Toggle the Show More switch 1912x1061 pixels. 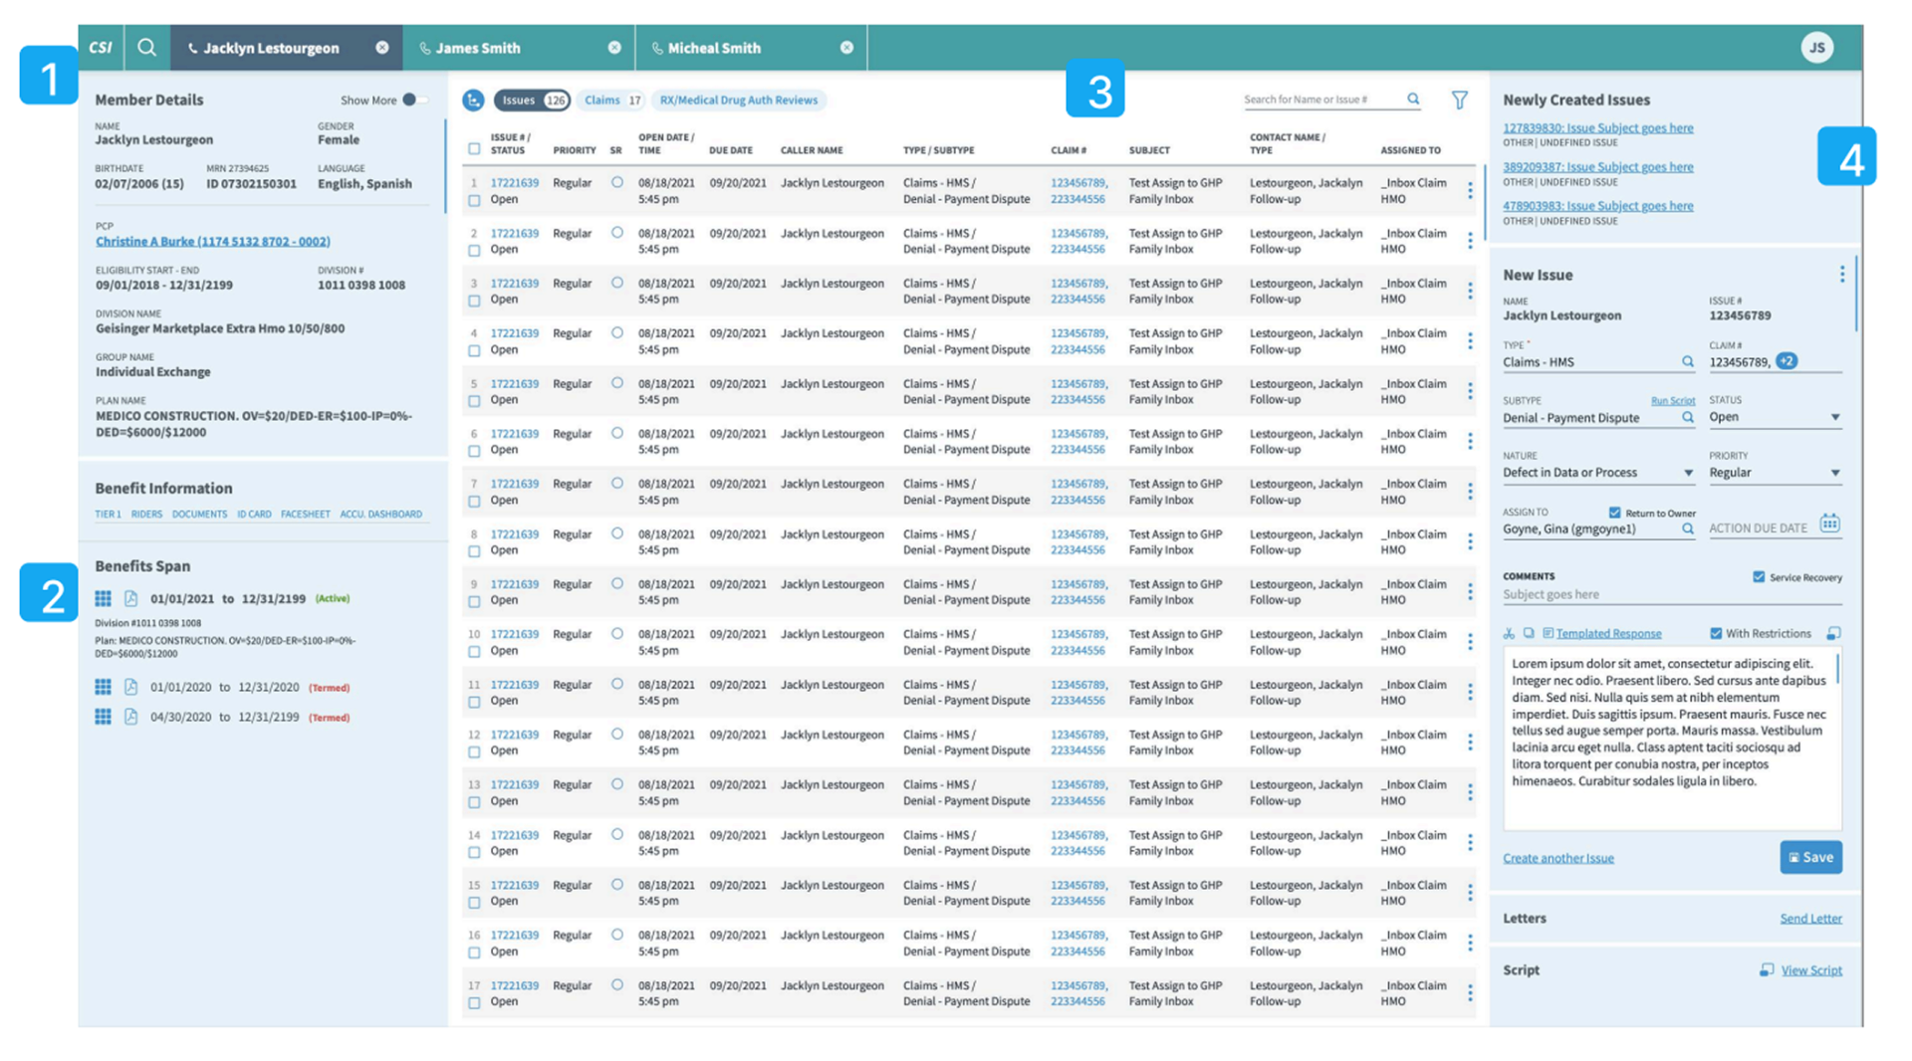[414, 100]
